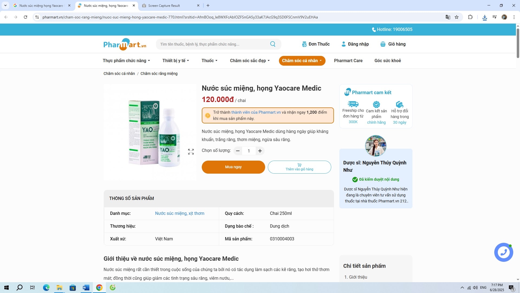The height and width of the screenshot is (293, 520).
Task: Click Chăm sóc cá nhân breadcrumb
Action: [x=119, y=74]
